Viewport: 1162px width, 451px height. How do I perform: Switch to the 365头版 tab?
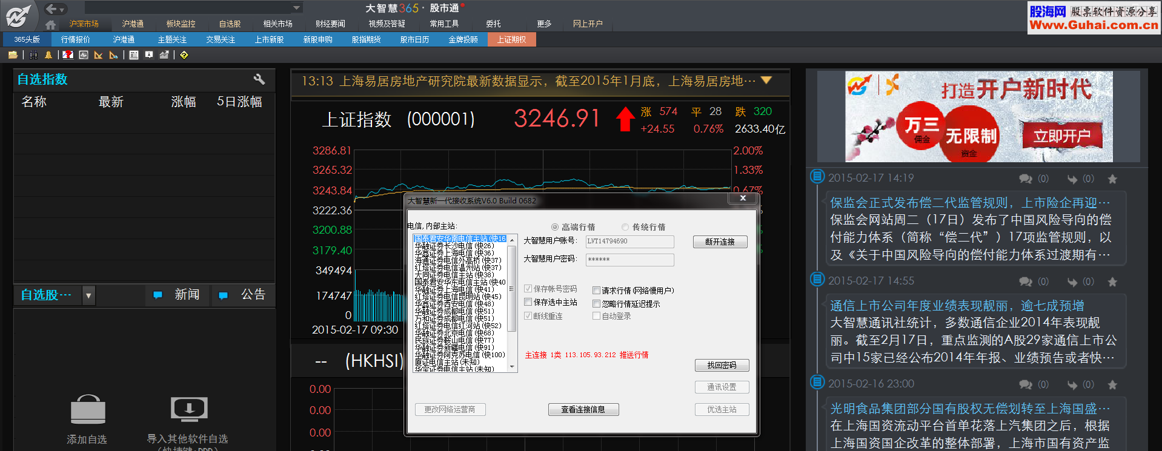click(x=27, y=39)
